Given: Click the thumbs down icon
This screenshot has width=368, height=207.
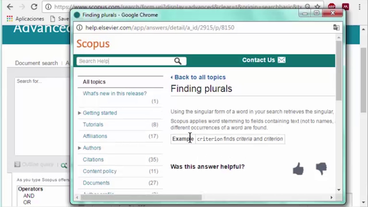Looking at the screenshot, I should tap(321, 169).
